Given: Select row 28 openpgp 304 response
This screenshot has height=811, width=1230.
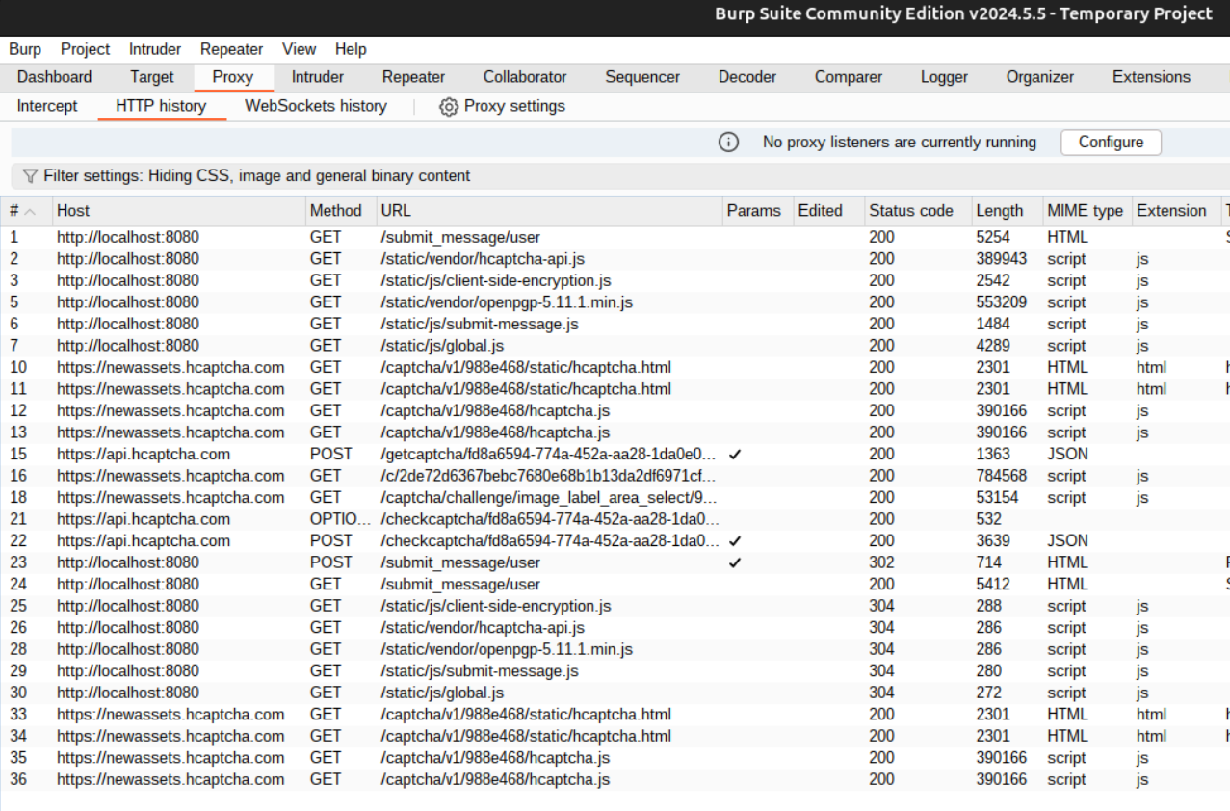Looking at the screenshot, I should tap(615, 649).
